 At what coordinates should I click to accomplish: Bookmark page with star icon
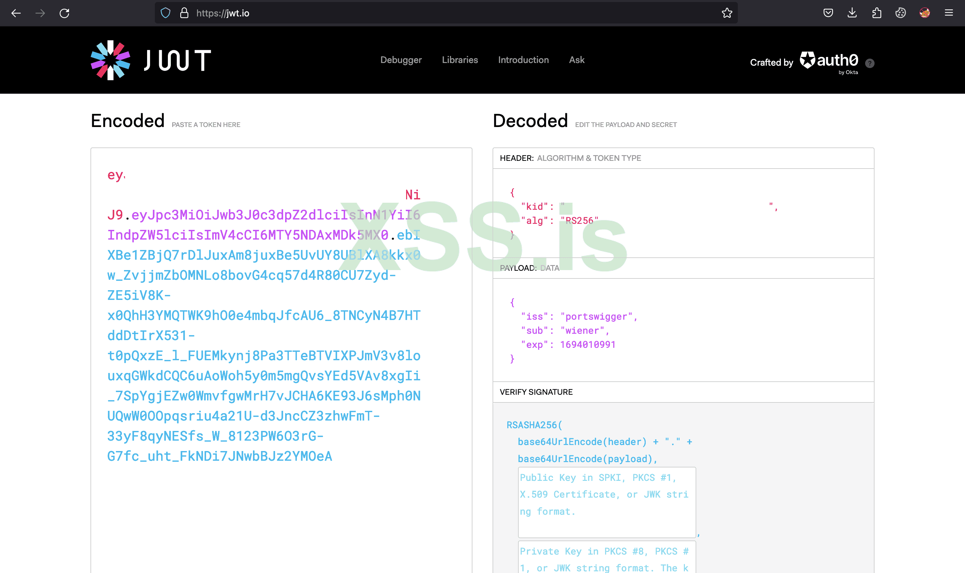click(727, 13)
